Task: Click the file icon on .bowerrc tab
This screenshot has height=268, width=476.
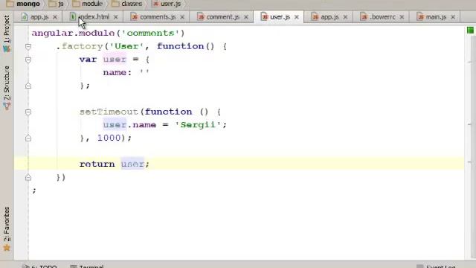Action: point(364,17)
